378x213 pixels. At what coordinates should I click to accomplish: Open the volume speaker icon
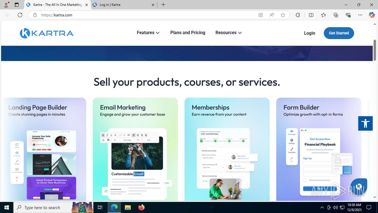click(x=335, y=207)
